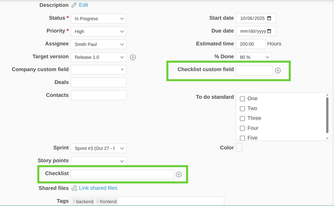Check the Three checkbox

(242, 119)
